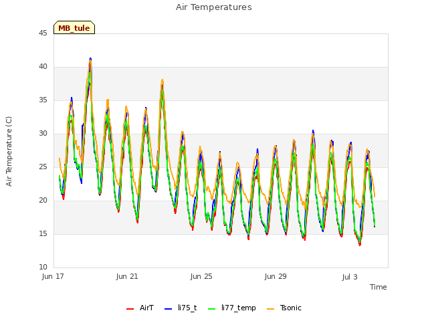Viewport: 428px width, 321px height.
Task: Click the Time axis title
Action: pos(379,287)
